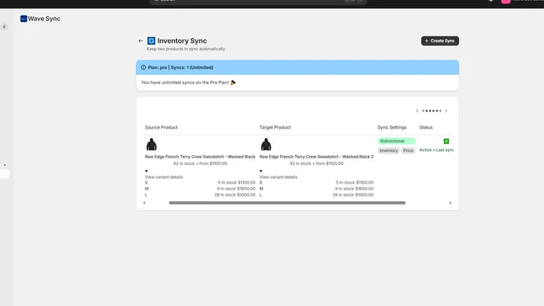Click the top search bar
This screenshot has height=306, width=544.
pyautogui.click(x=258, y=2)
